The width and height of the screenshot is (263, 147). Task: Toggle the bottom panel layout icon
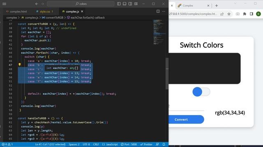click(x=125, y=4)
